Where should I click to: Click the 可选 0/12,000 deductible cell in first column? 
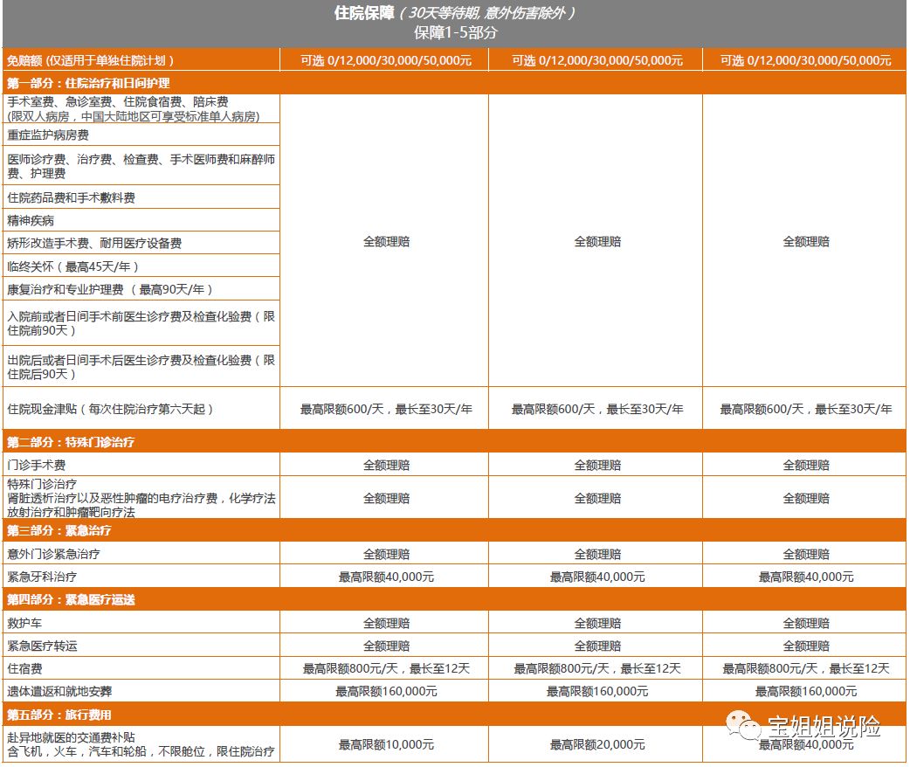coord(386,60)
